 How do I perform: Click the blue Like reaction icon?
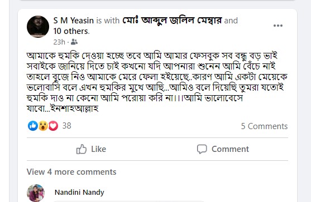33,126
